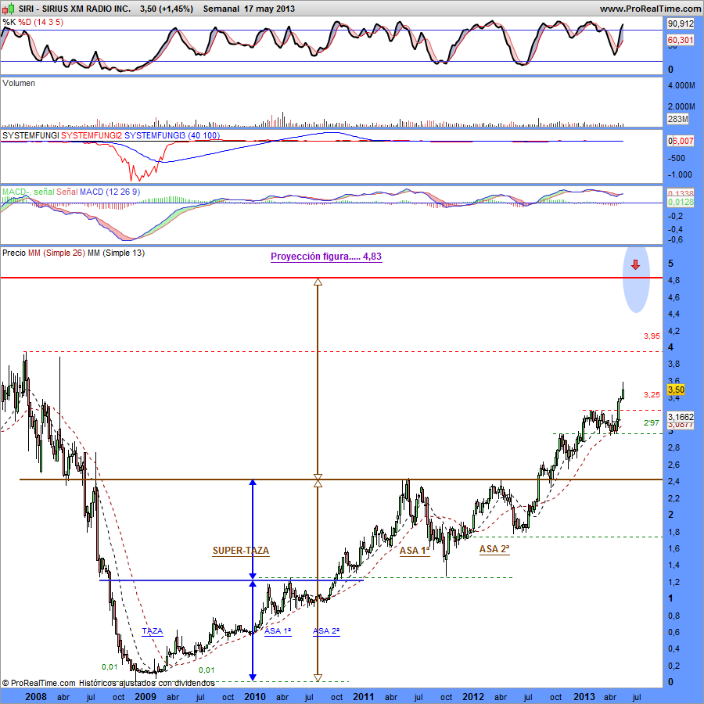Click the green 2'97 support label
The height and width of the screenshot is (704, 704).
[652, 422]
